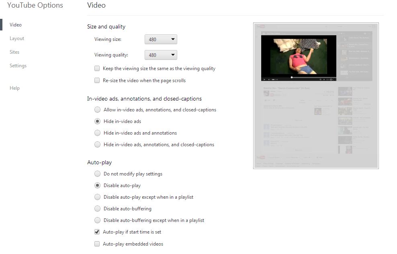Enable keep viewing size same as quality
Image resolution: width=397 pixels, height=254 pixels.
pyautogui.click(x=97, y=69)
